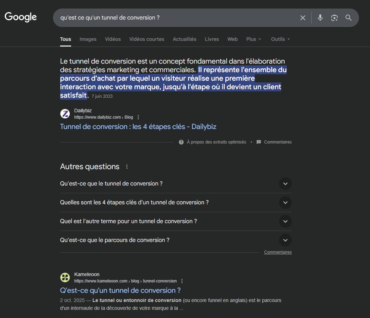Open the three-dot menu next to Dailybiz URL
Image resolution: width=370 pixels, height=318 pixels.
click(x=138, y=117)
